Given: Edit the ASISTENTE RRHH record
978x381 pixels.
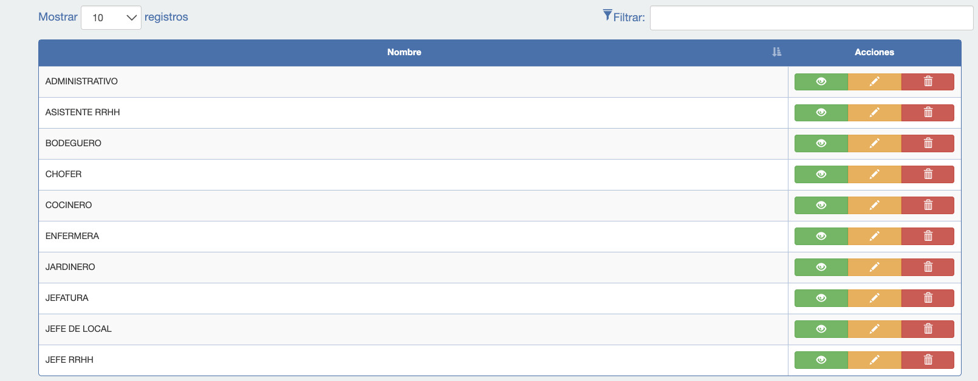Looking at the screenshot, I should [x=874, y=113].
